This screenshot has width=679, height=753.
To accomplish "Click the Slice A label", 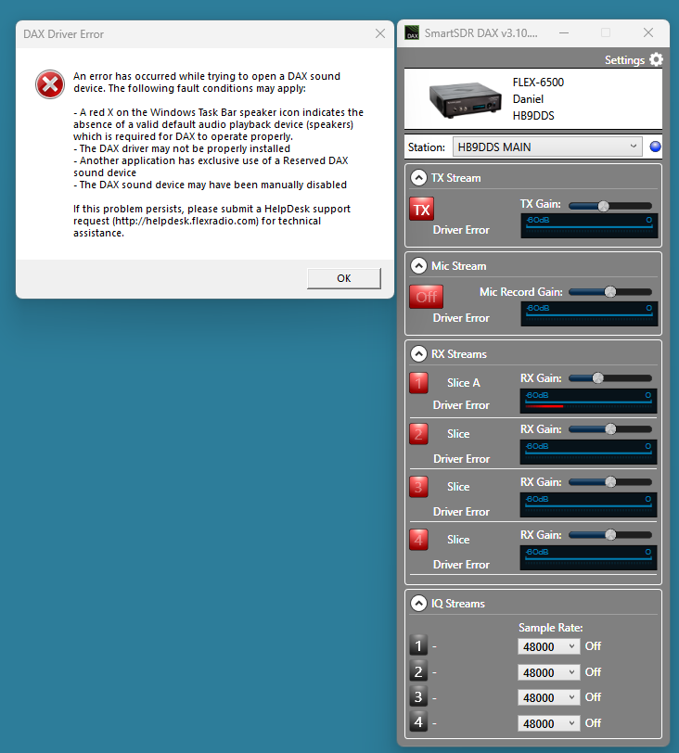I will (464, 383).
